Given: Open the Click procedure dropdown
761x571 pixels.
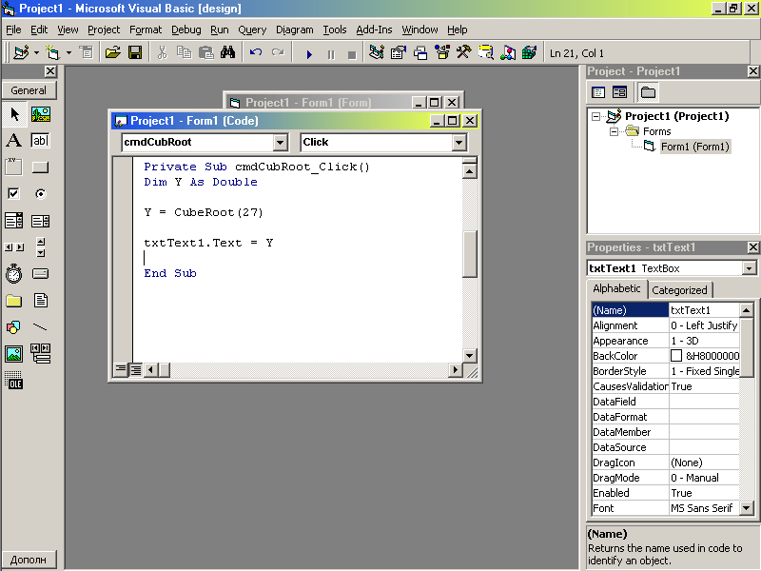Looking at the screenshot, I should pos(459,142).
